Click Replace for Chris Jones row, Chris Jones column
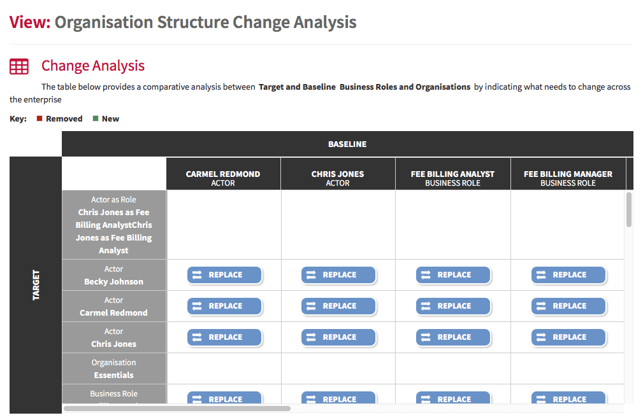643x420 pixels. [338, 337]
